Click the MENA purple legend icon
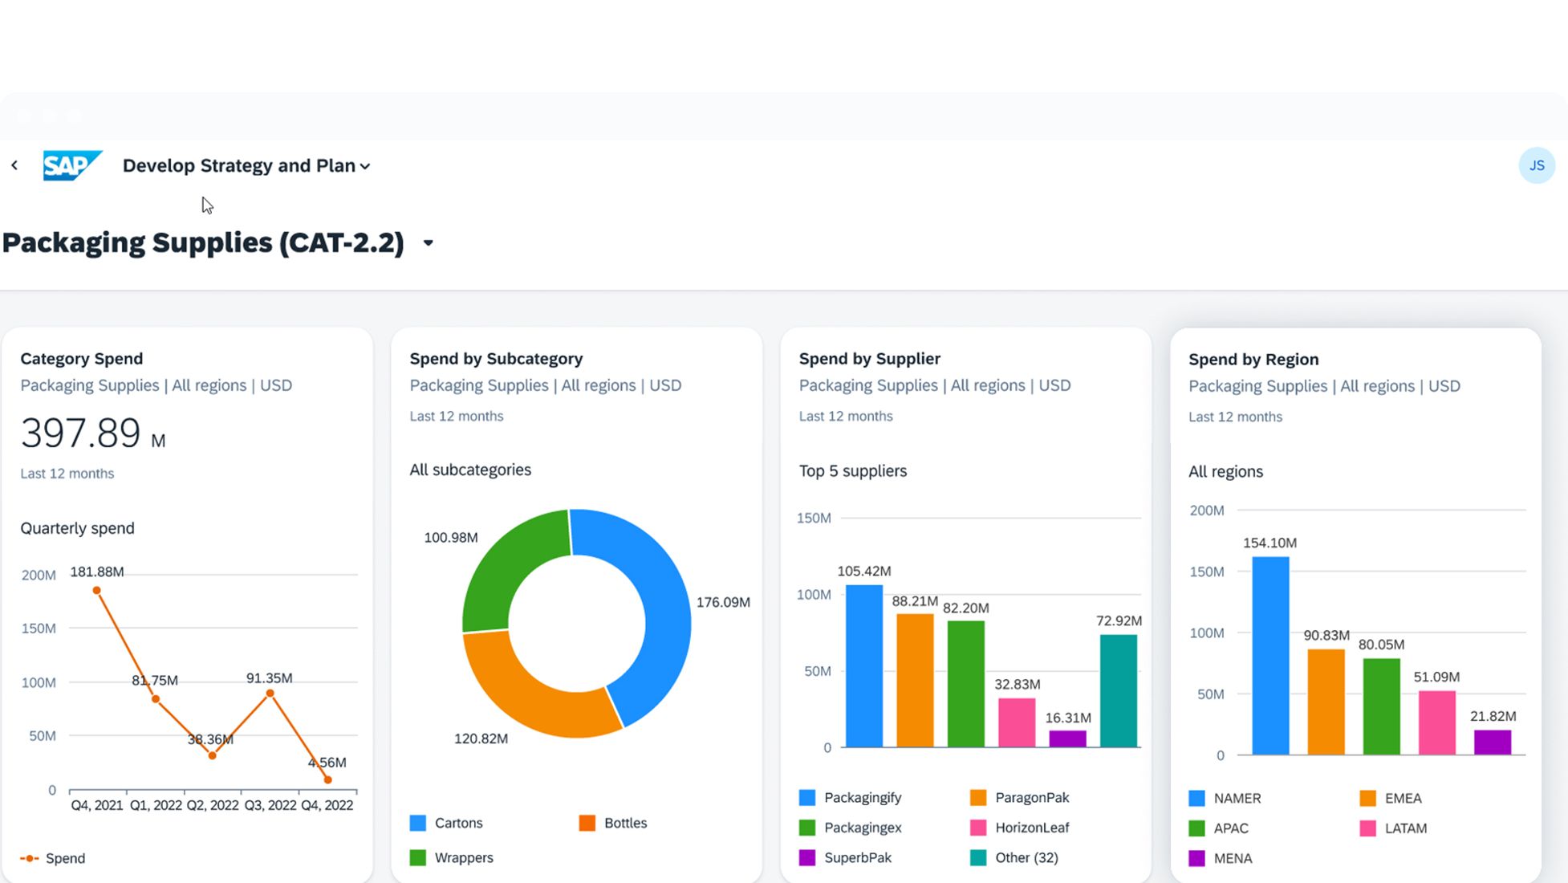The width and height of the screenshot is (1568, 883). tap(1196, 858)
